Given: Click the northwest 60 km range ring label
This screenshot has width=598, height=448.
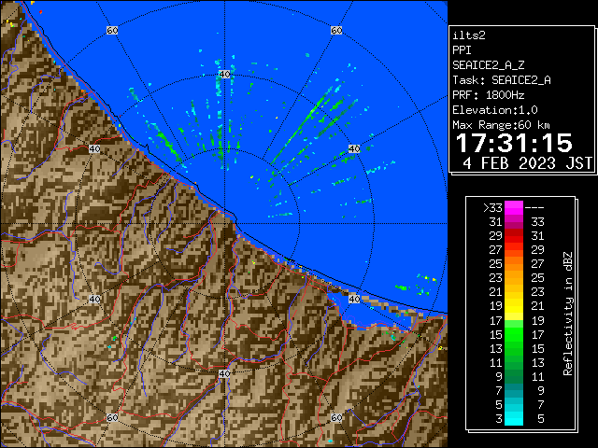Looking at the screenshot, I should 112,30.
